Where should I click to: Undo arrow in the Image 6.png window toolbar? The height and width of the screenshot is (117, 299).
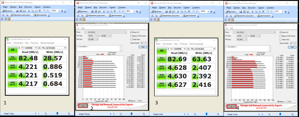coord(194,11)
